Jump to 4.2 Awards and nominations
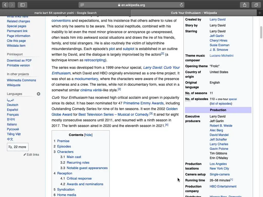Viewport: 263px width, 197px height. click(x=85, y=184)
